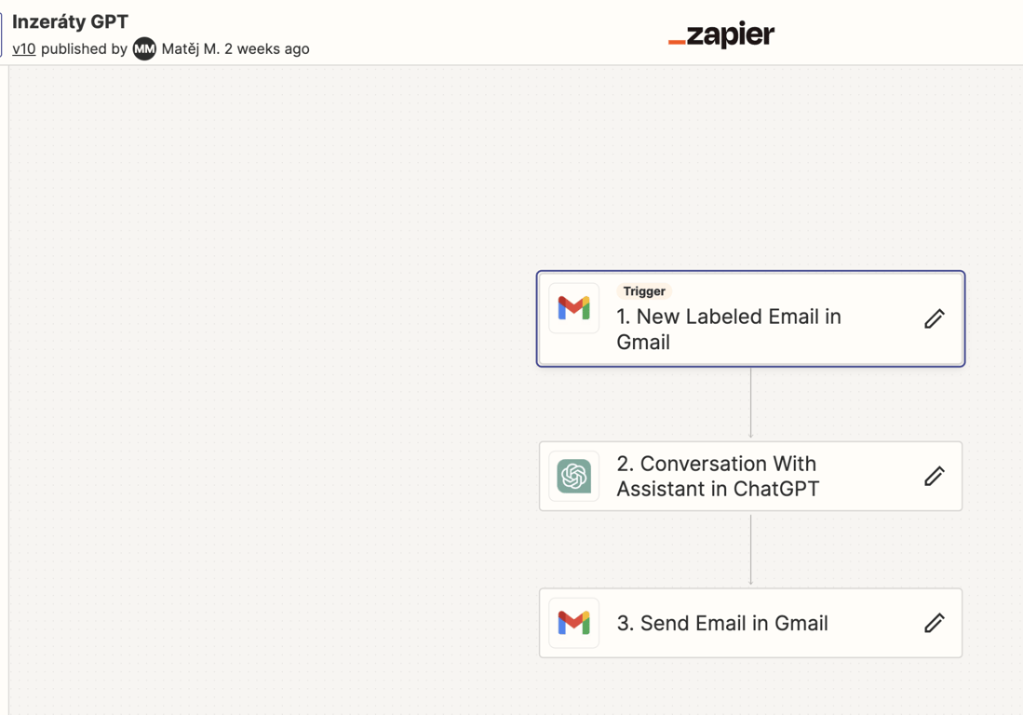Screen dimensions: 1023x715
Task: Open the v10 version link
Action: pos(24,48)
